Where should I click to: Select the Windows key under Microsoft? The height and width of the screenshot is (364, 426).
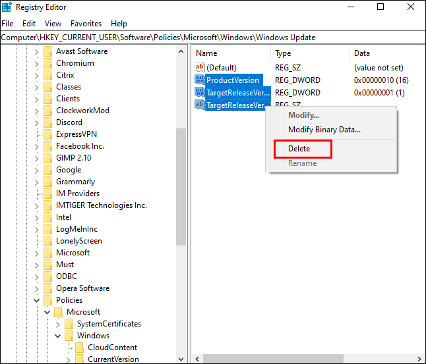(x=93, y=336)
